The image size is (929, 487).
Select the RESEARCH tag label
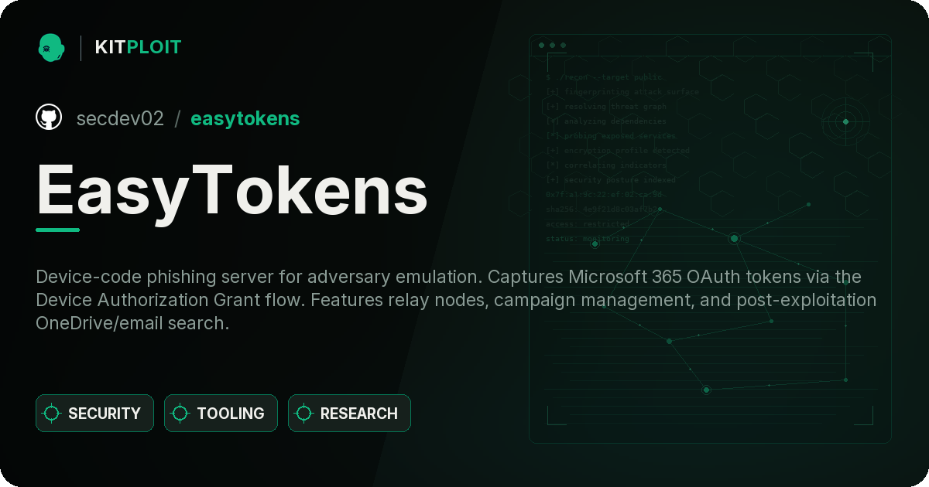[359, 414]
